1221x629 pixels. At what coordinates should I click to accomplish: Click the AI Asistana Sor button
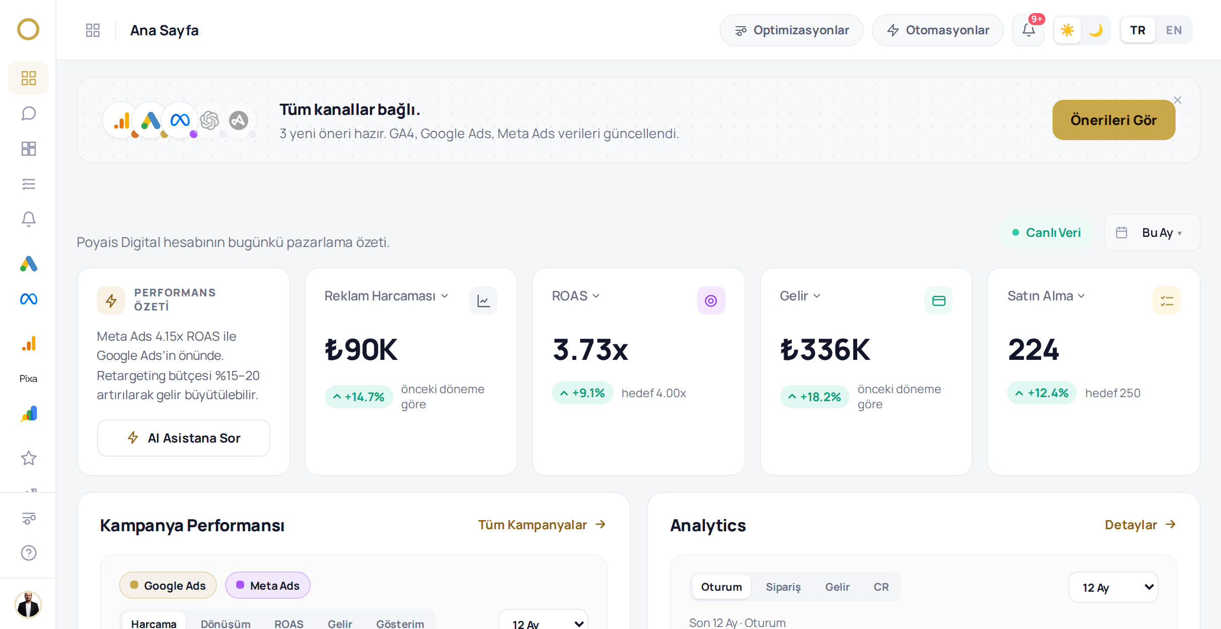pos(184,438)
